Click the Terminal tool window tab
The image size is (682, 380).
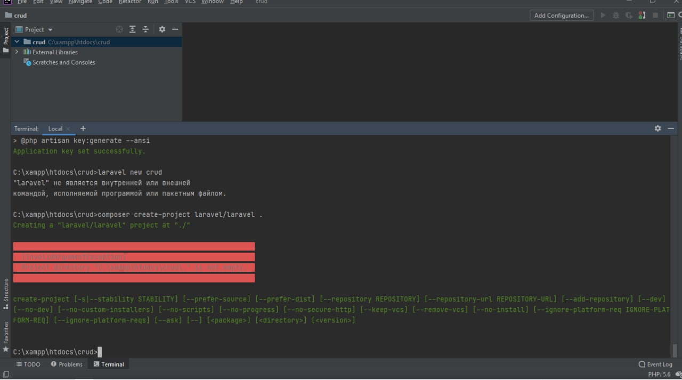(109, 365)
